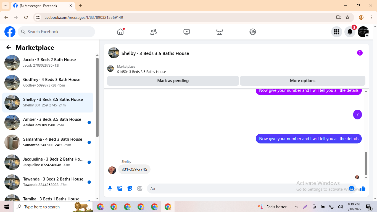This screenshot has width=377, height=212.
Task: Open the browser tab search dropdown arrow
Action: click(x=5, y=6)
